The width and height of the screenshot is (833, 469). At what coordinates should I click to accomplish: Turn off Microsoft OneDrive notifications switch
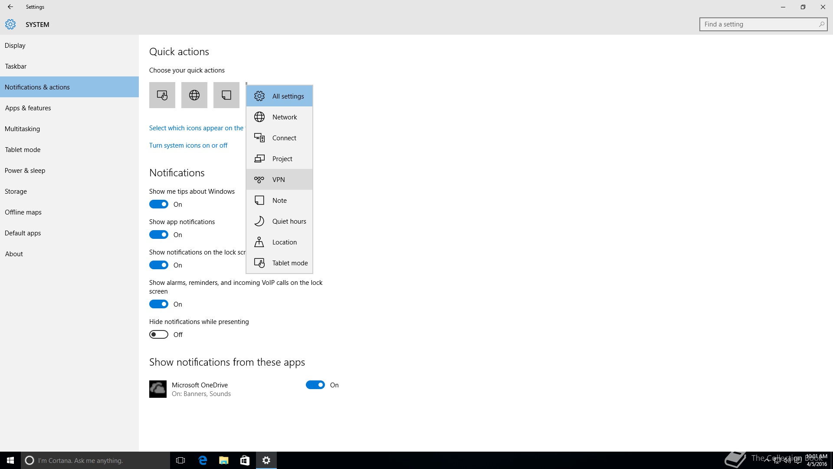315,385
